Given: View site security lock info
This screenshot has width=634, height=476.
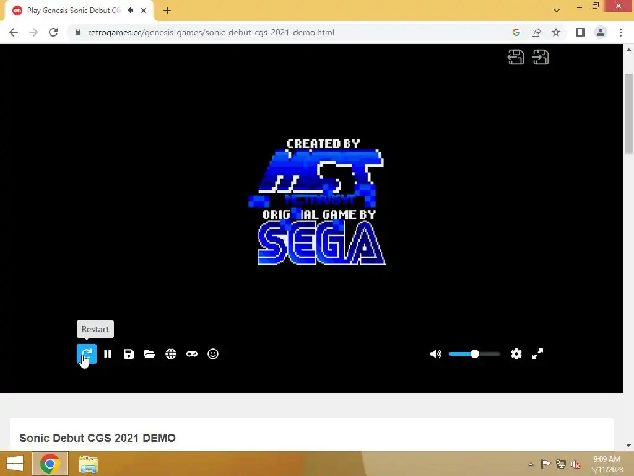Looking at the screenshot, I should point(78,32).
